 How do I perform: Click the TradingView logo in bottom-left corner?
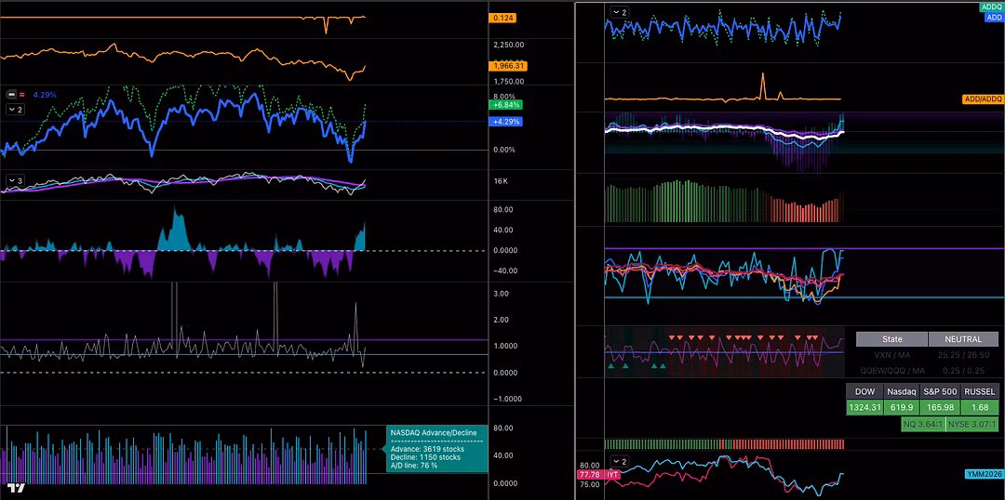[x=15, y=487]
